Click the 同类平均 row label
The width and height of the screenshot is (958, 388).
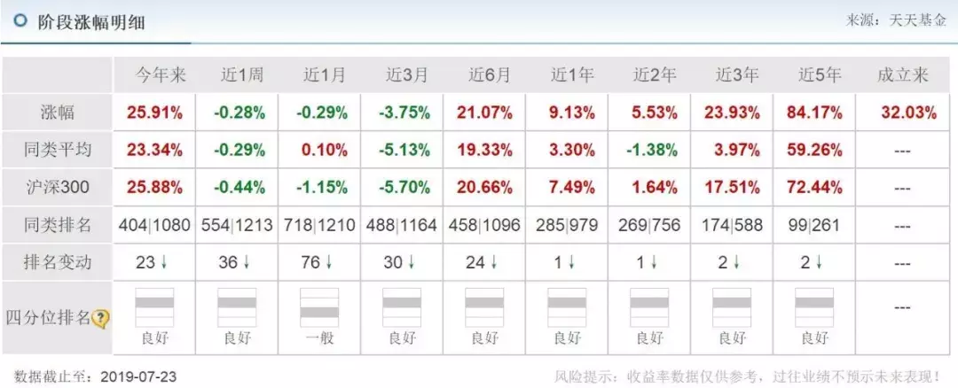pyautogui.click(x=55, y=151)
